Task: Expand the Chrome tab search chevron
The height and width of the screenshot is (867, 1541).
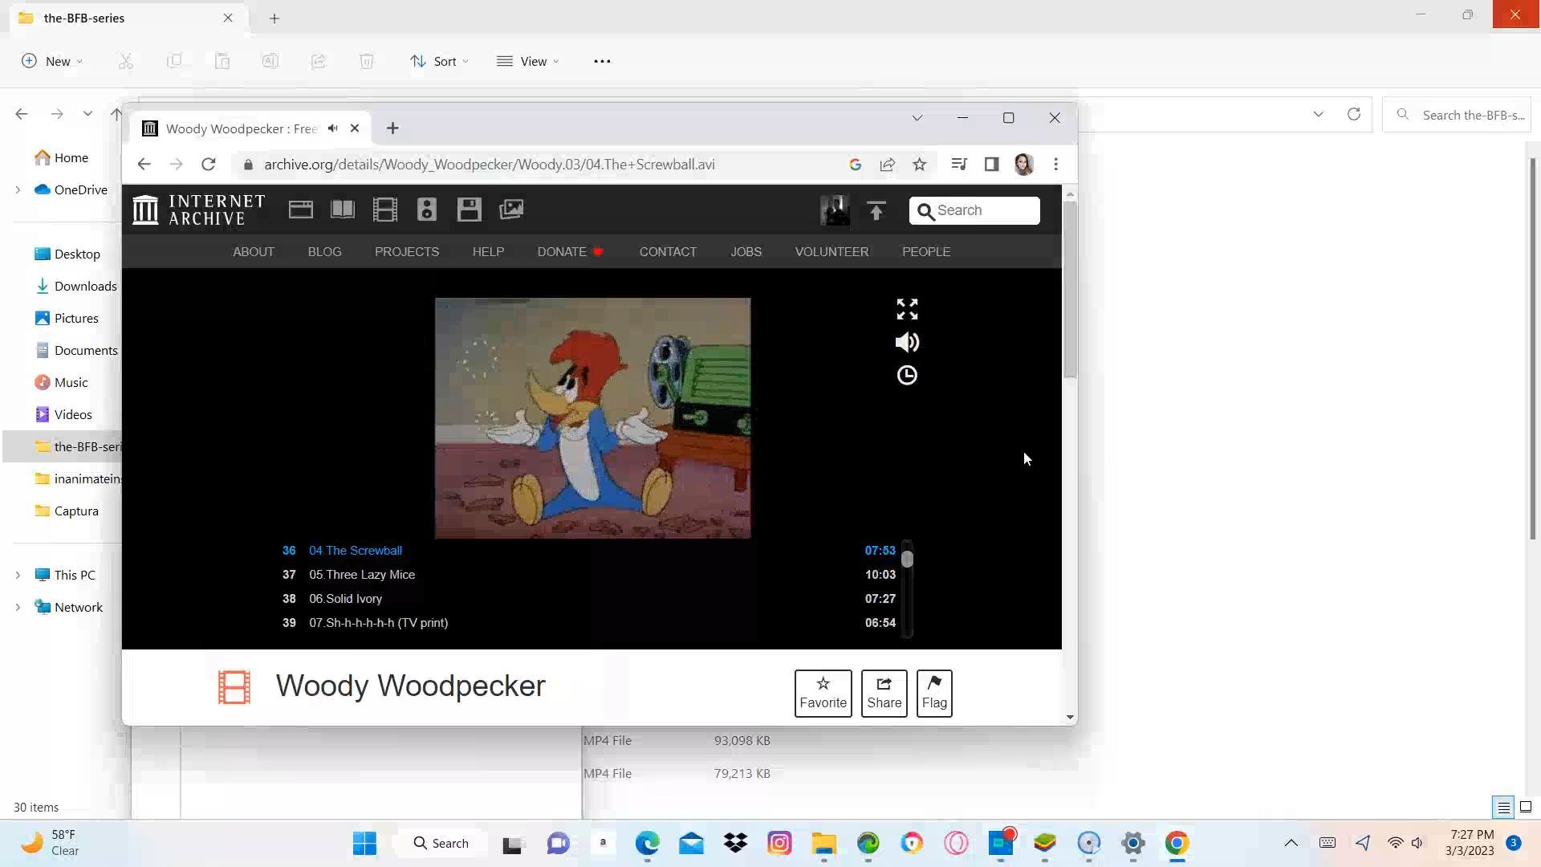Action: (x=917, y=118)
